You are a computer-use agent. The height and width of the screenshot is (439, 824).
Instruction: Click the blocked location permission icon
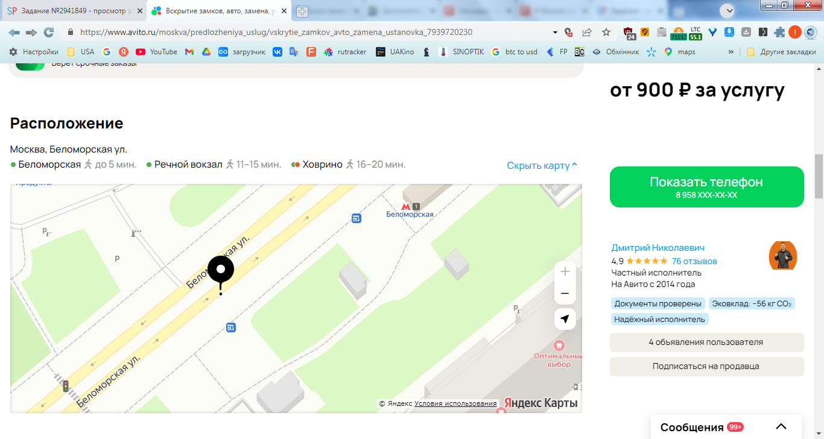pyautogui.click(x=568, y=33)
